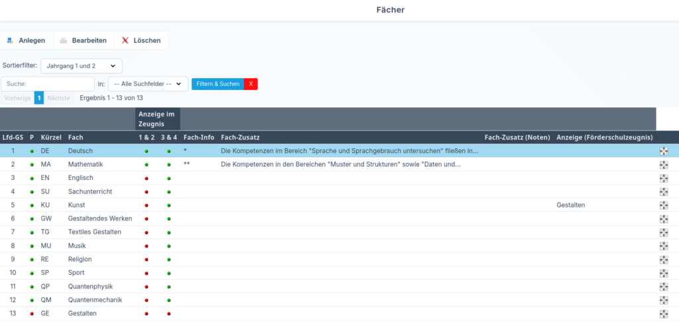Viewport: 679px width, 327px height.
Task: Click the move icon in the Sport row
Action: coord(664,273)
